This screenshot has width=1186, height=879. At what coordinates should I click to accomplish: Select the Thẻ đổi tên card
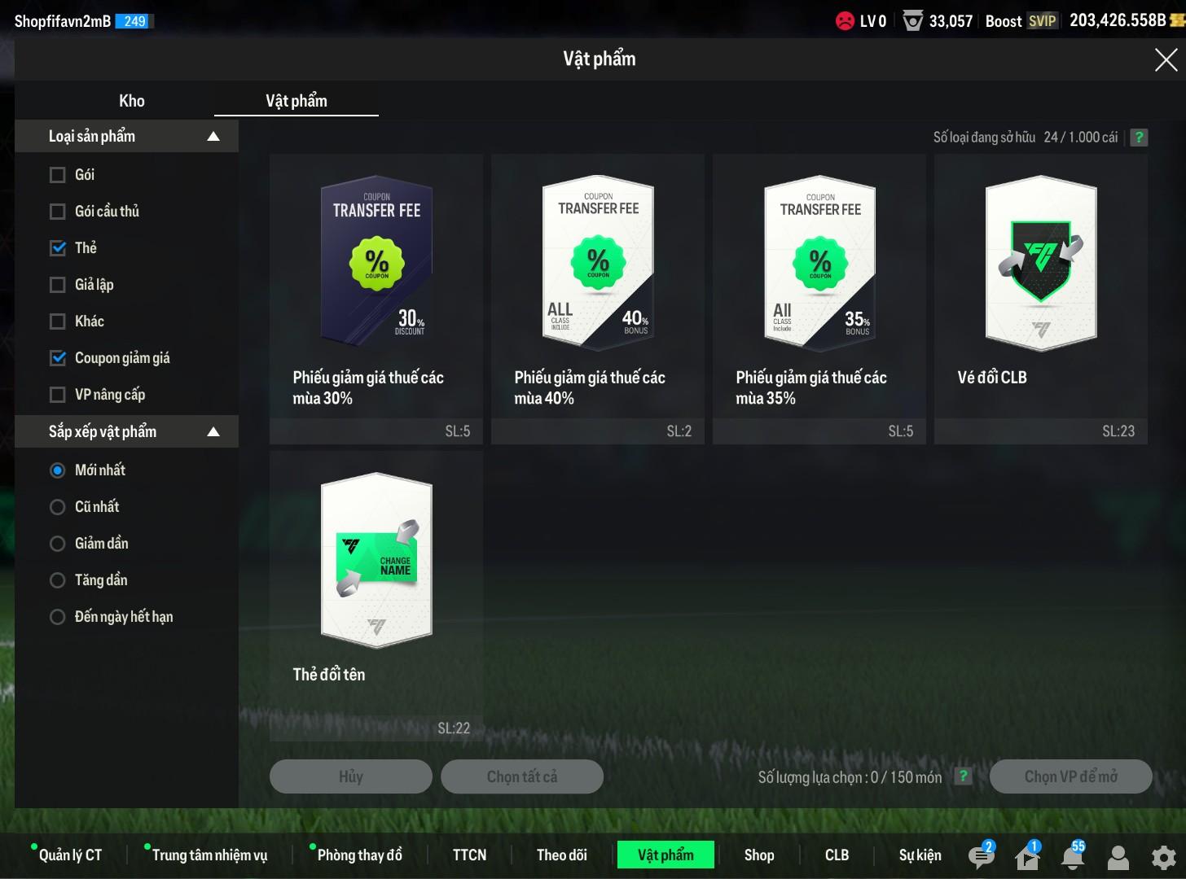376,595
